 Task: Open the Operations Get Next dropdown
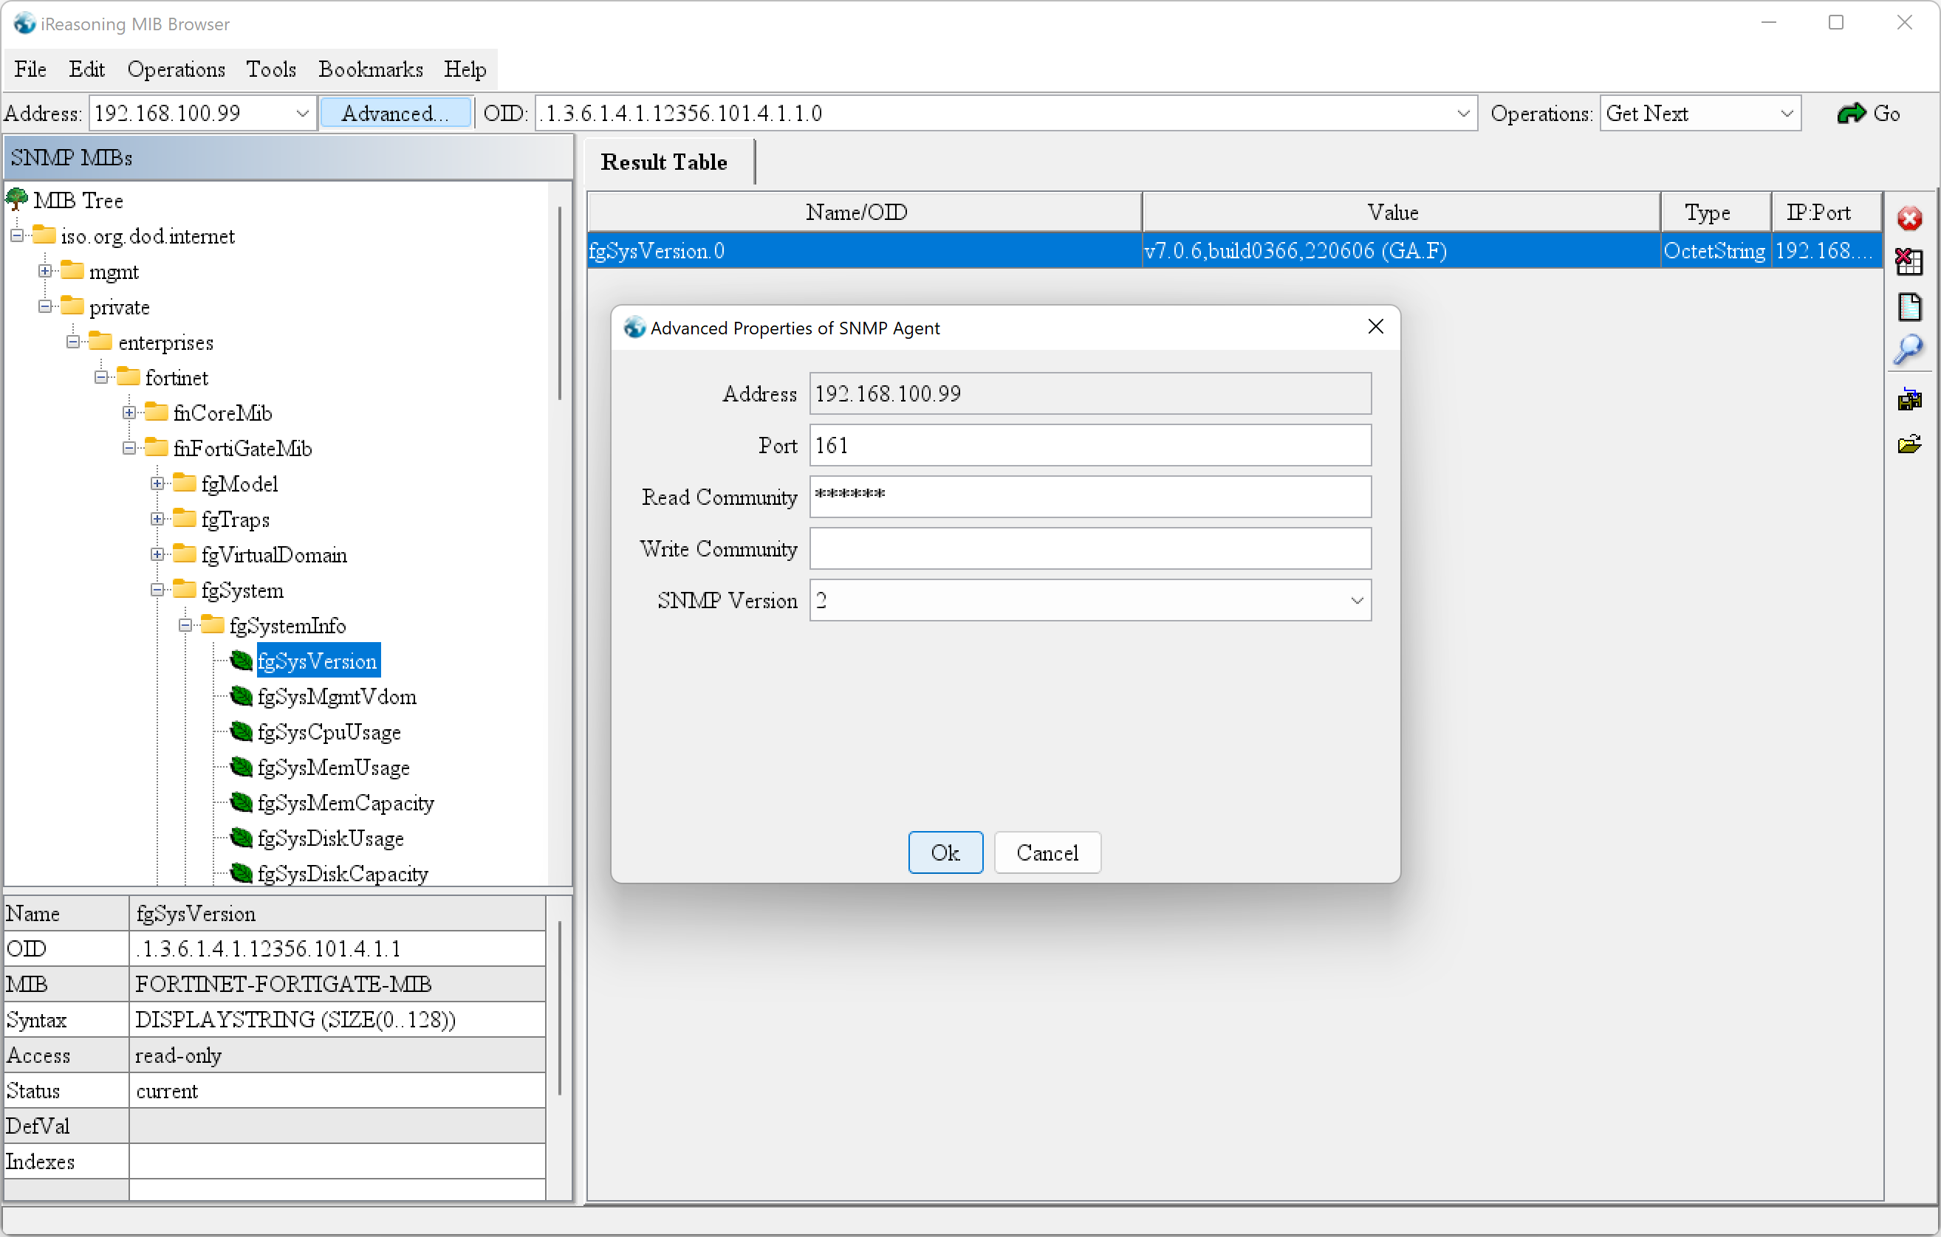[x=1786, y=114]
